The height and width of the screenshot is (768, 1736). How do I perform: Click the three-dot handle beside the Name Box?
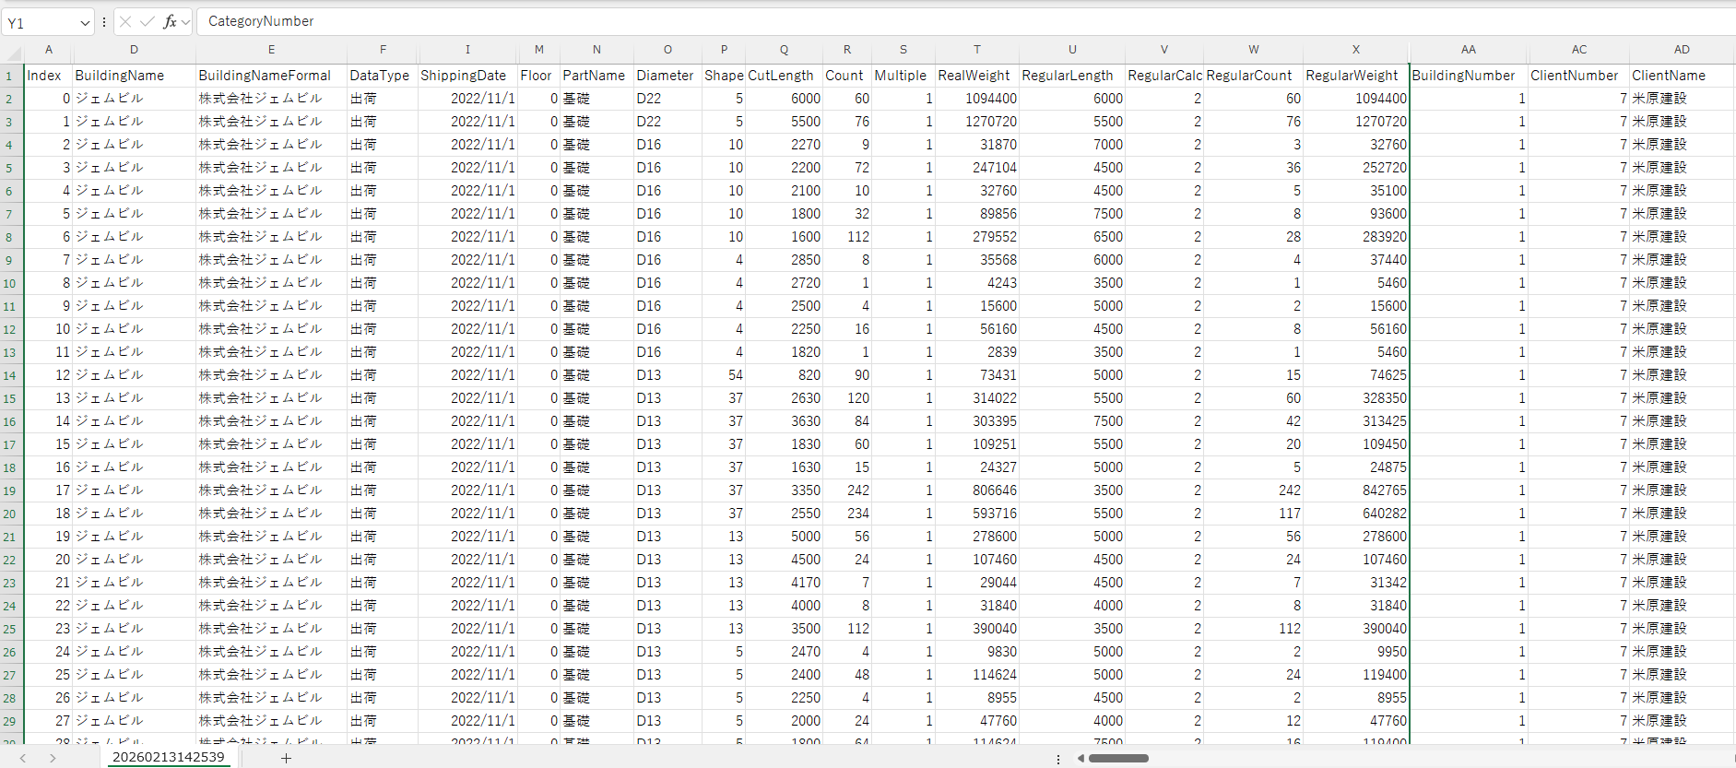click(104, 21)
